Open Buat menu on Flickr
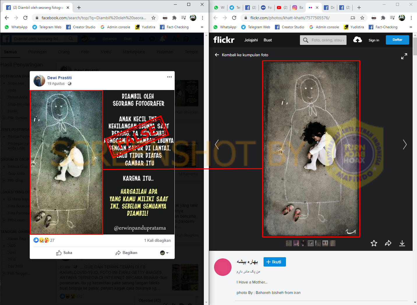 coord(268,40)
